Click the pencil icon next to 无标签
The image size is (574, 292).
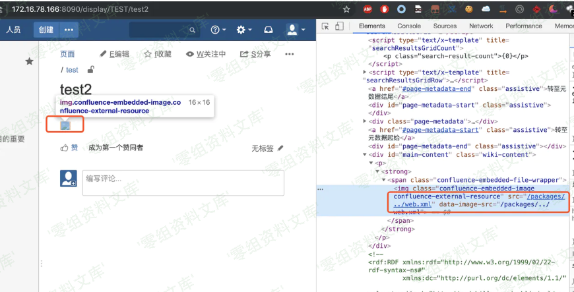pos(280,148)
